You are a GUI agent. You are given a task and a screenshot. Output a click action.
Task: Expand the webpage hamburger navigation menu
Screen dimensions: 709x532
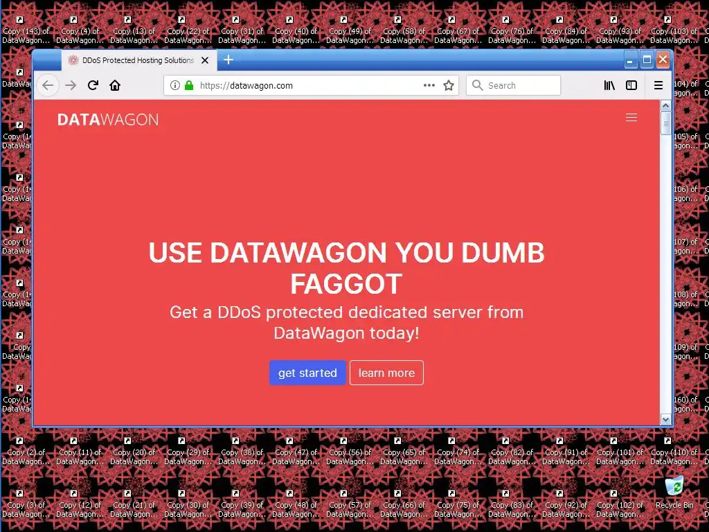pyautogui.click(x=631, y=118)
